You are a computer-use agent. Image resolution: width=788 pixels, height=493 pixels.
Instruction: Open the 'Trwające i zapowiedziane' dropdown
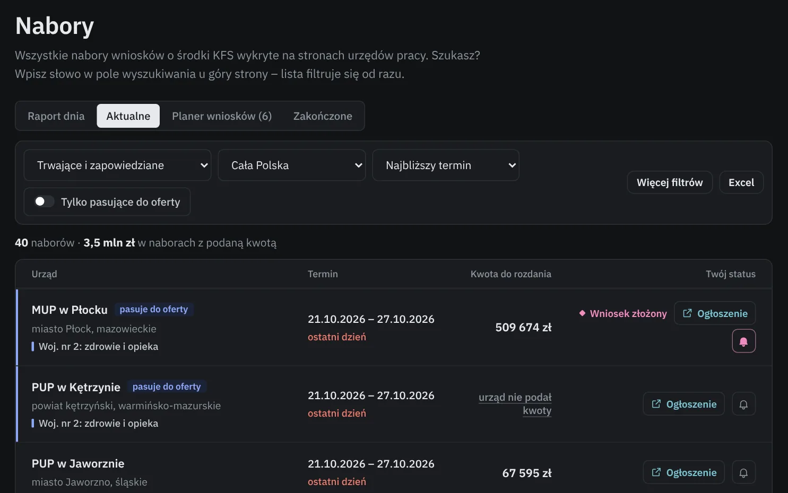pyautogui.click(x=118, y=165)
